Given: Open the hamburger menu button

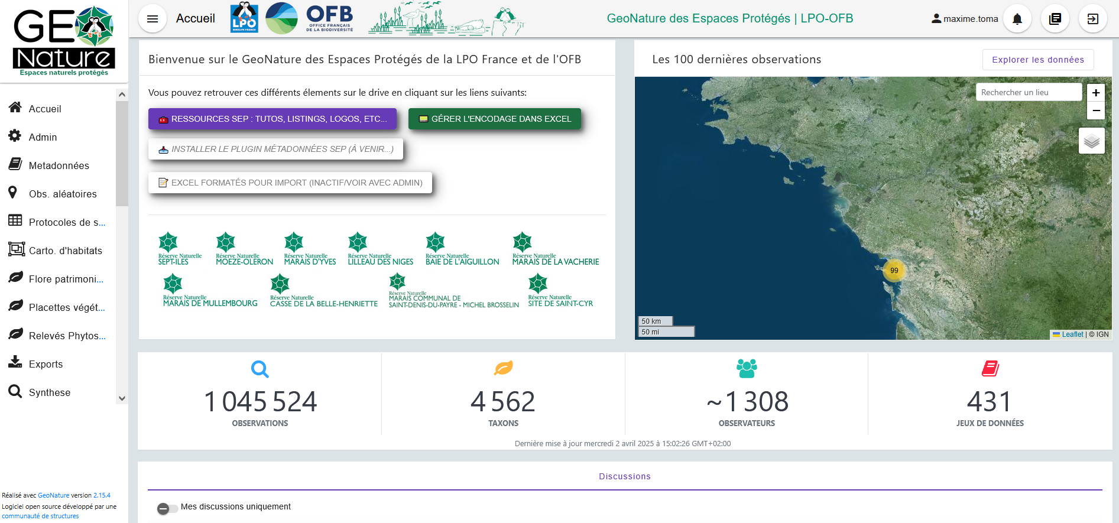Looking at the screenshot, I should point(153,19).
